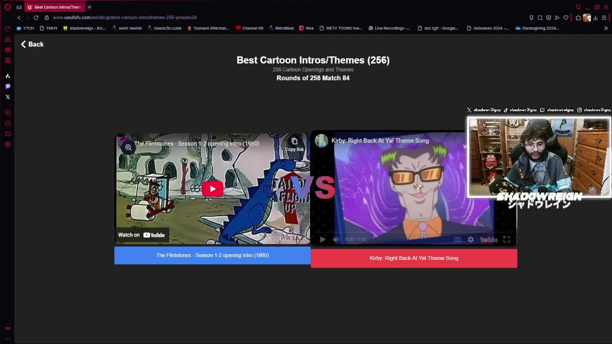Open YouTube logo on Kirby player
The height and width of the screenshot is (344, 612).
point(489,239)
